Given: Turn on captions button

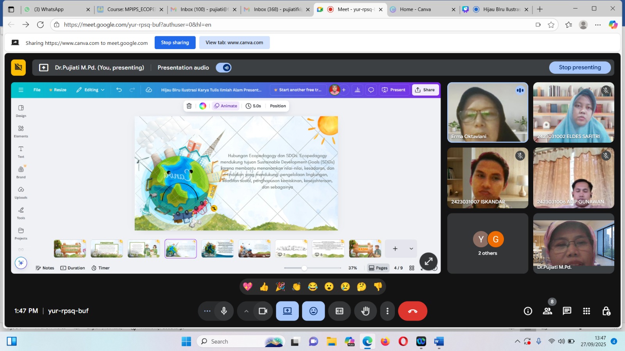Looking at the screenshot, I should (x=339, y=311).
